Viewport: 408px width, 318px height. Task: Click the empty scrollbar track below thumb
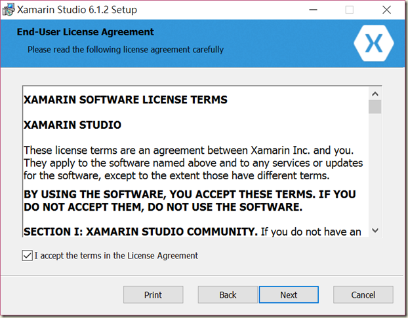click(375, 169)
